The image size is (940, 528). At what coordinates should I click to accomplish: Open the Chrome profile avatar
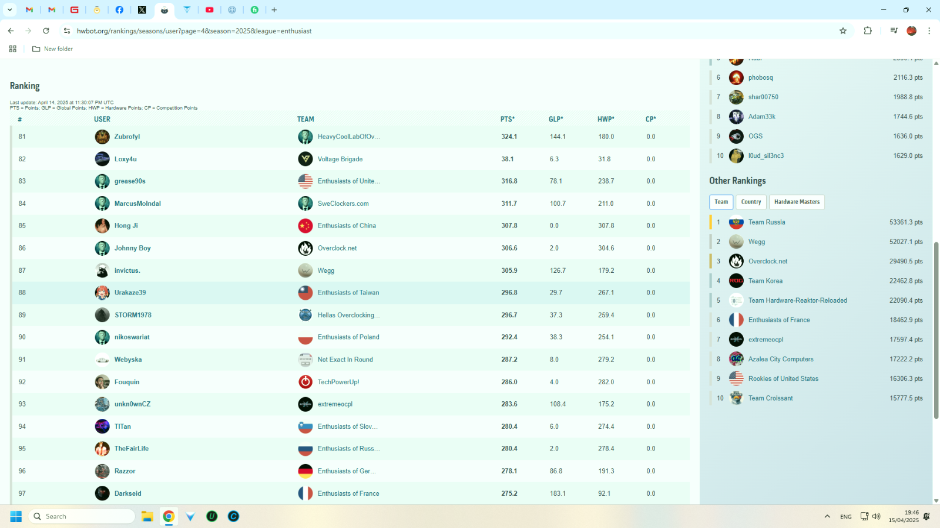point(912,31)
